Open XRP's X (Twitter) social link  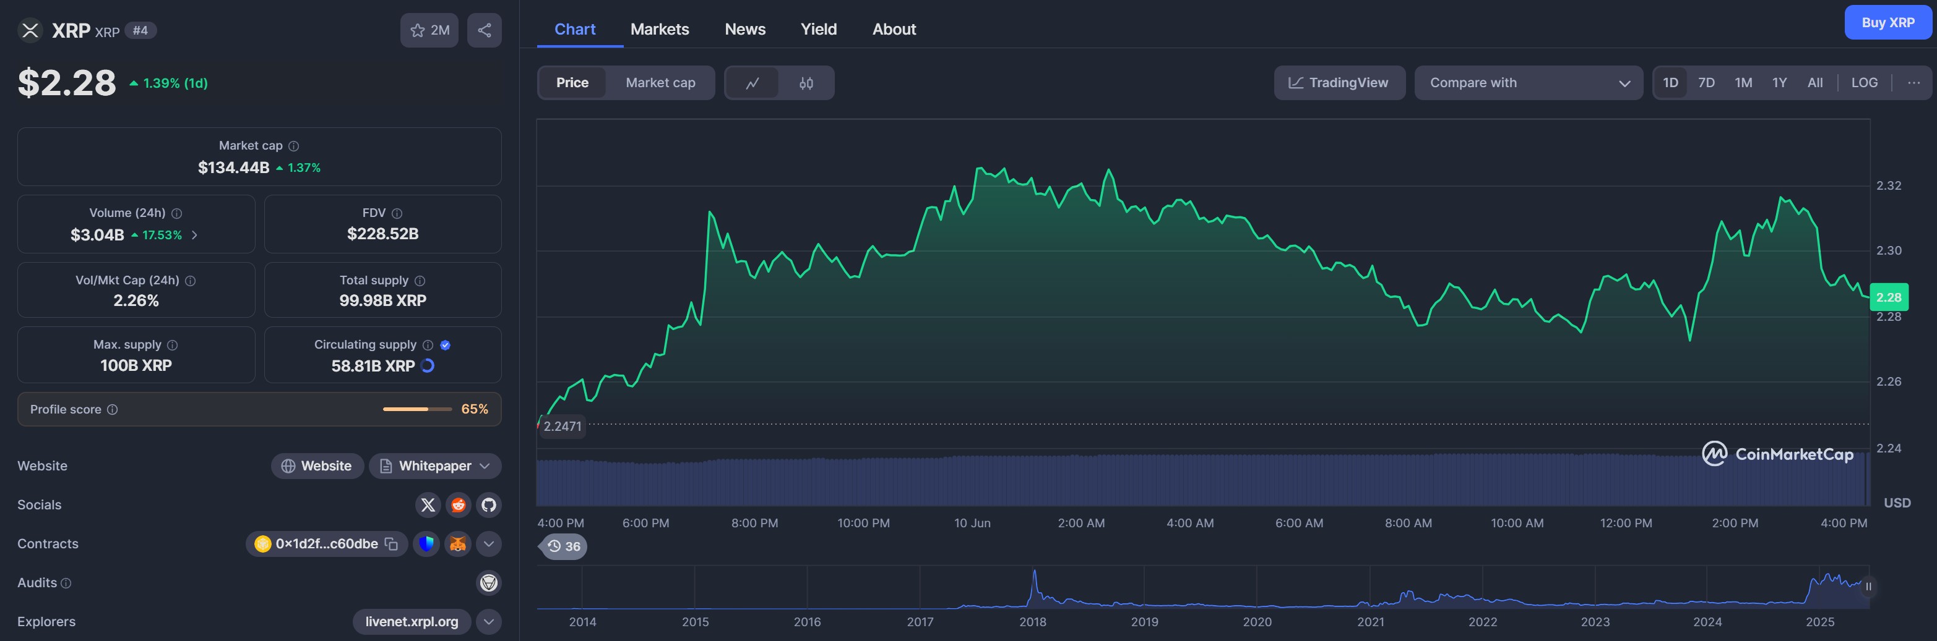428,505
